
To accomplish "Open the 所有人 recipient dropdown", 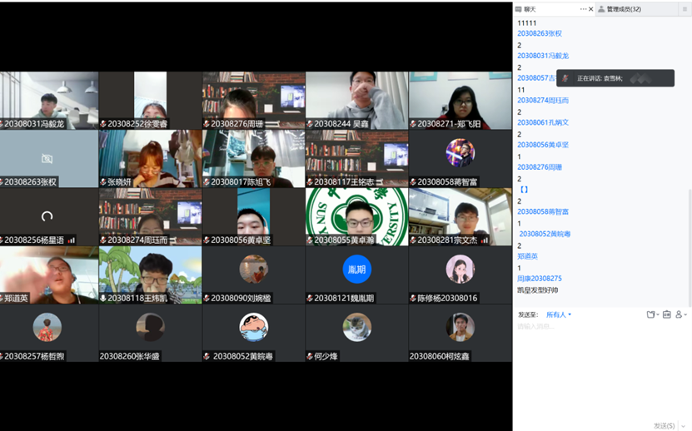I will pyautogui.click(x=559, y=315).
